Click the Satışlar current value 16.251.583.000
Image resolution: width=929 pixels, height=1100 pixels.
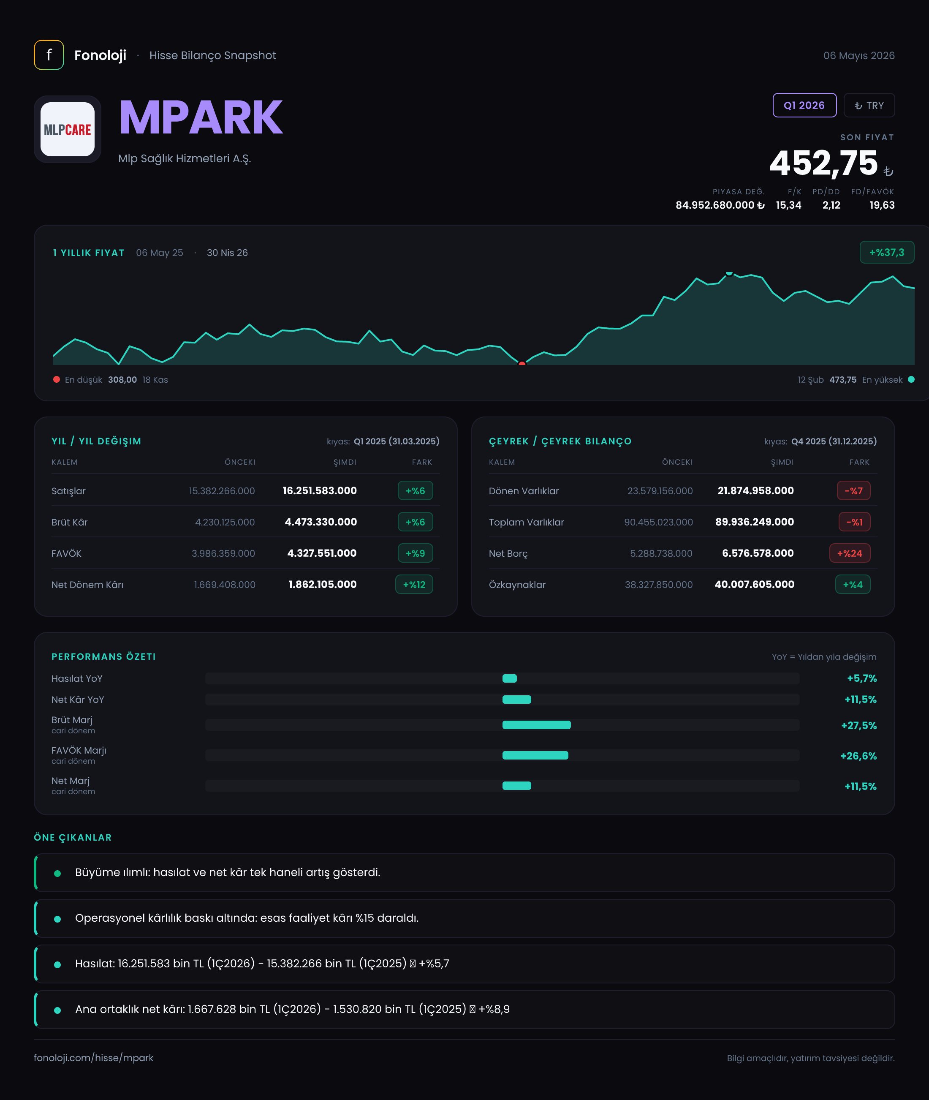click(320, 490)
